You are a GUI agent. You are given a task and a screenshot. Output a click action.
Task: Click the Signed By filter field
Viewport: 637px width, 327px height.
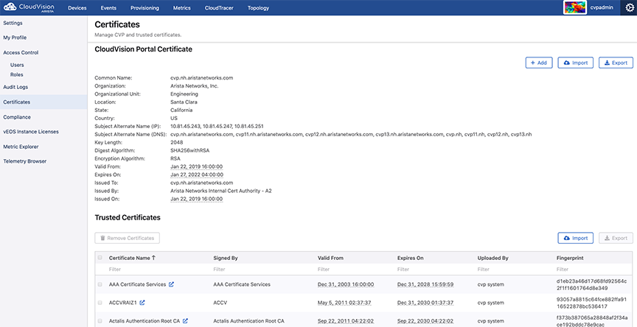pyautogui.click(x=263, y=270)
